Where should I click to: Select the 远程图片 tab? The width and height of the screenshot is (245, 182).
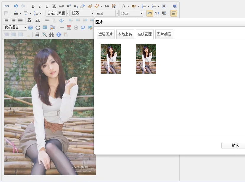106,34
